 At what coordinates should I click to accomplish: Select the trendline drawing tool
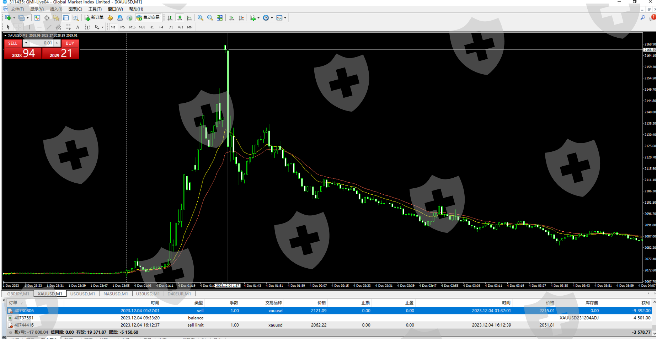pyautogui.click(x=49, y=27)
